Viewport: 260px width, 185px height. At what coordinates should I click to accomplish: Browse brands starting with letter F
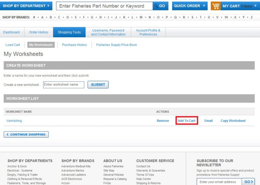(x=84, y=17)
